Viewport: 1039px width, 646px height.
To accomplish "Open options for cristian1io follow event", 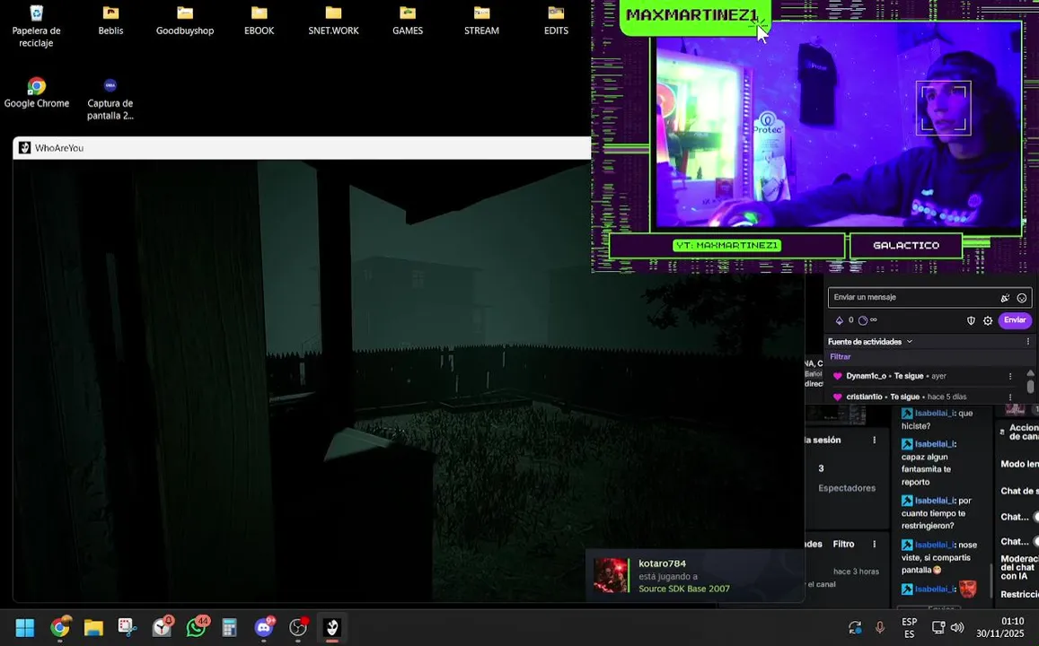I will [1010, 397].
